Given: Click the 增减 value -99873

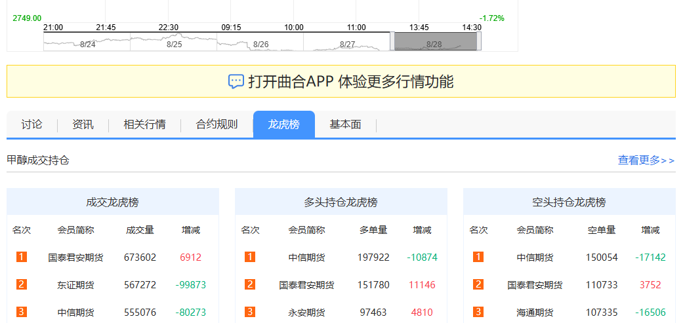Looking at the screenshot, I should pos(191,285).
